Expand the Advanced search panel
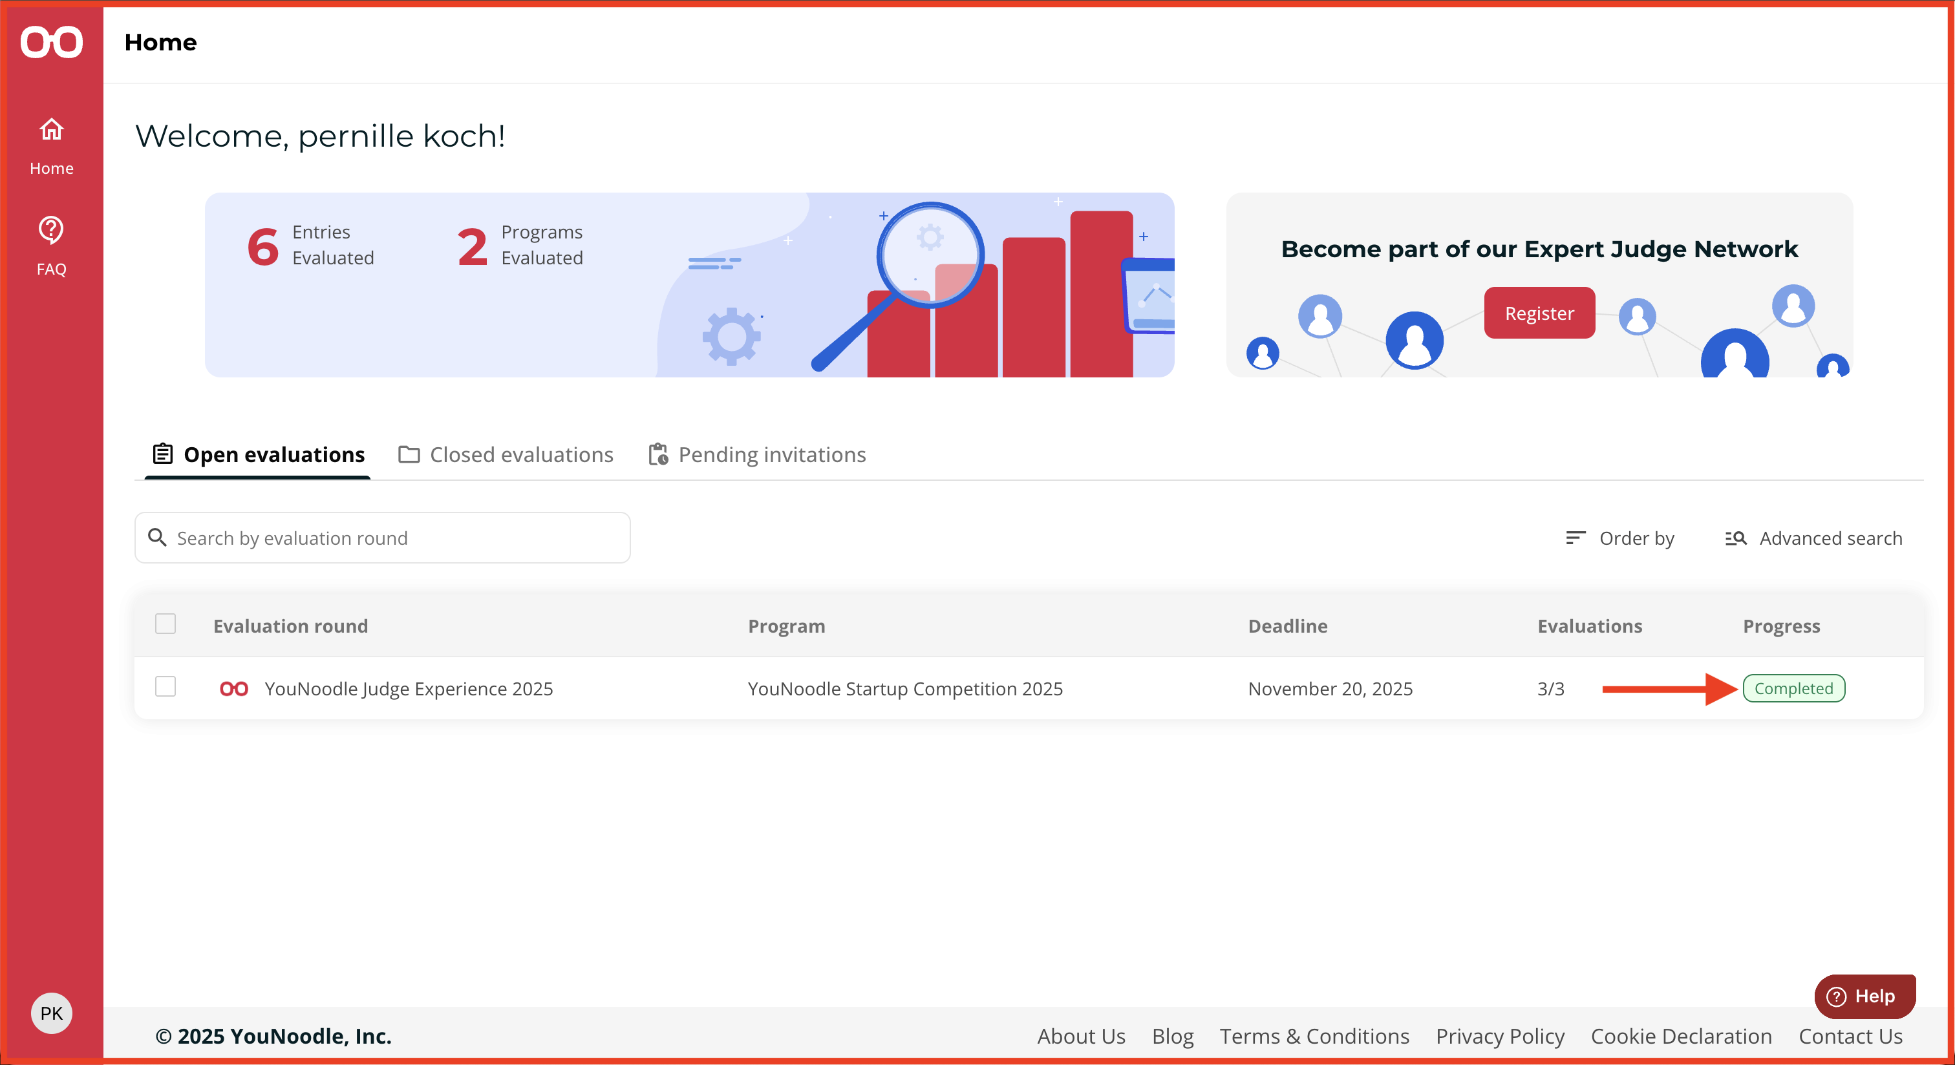Screen dimensions: 1955x1065 point(1814,538)
